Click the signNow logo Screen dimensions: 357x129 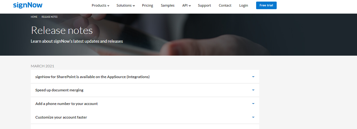[28, 5]
